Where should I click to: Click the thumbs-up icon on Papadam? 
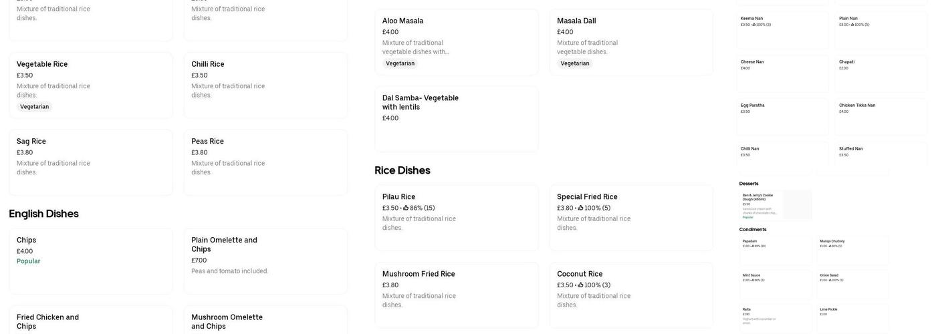753,246
